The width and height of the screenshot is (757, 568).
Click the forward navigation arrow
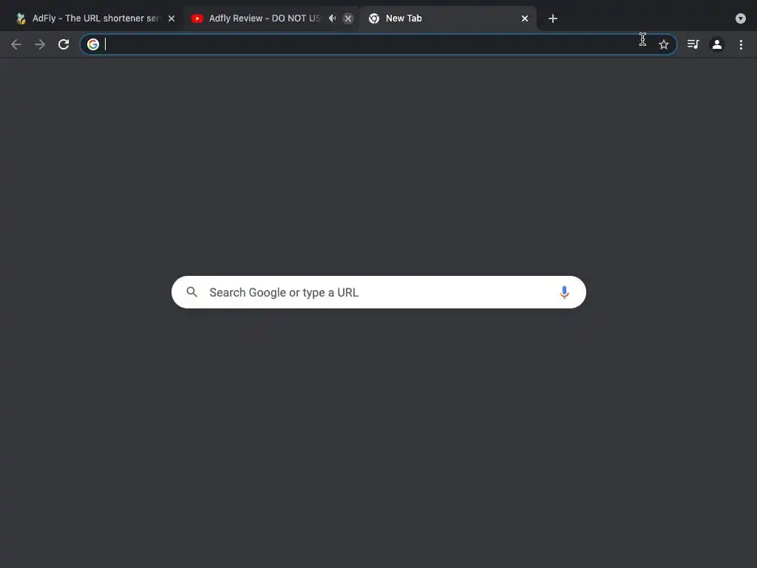(40, 44)
